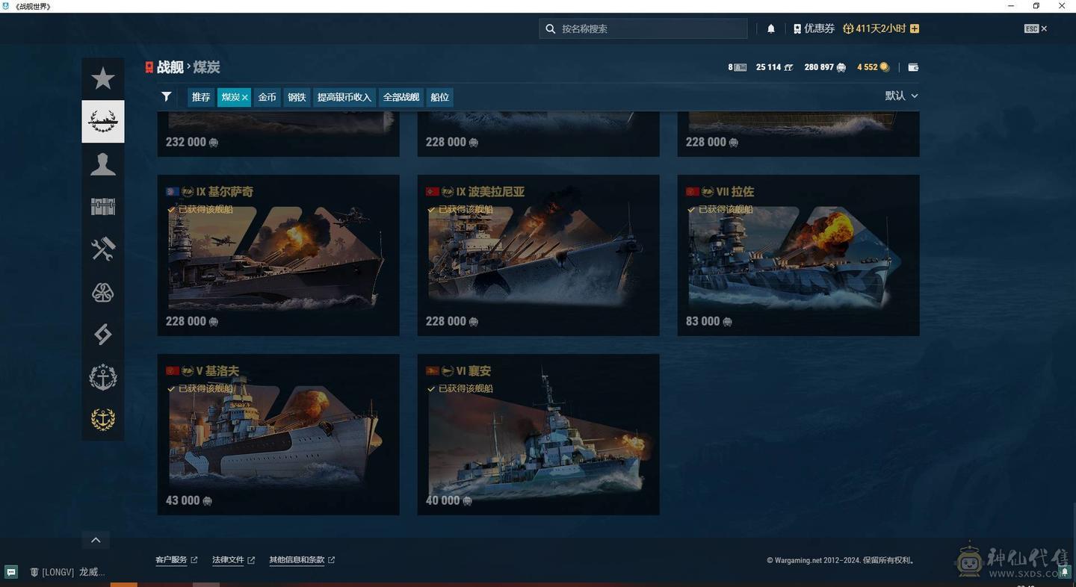Screen dimensions: 1076x587
Task: Click the ship slot count 8 icon
Action: [737, 67]
